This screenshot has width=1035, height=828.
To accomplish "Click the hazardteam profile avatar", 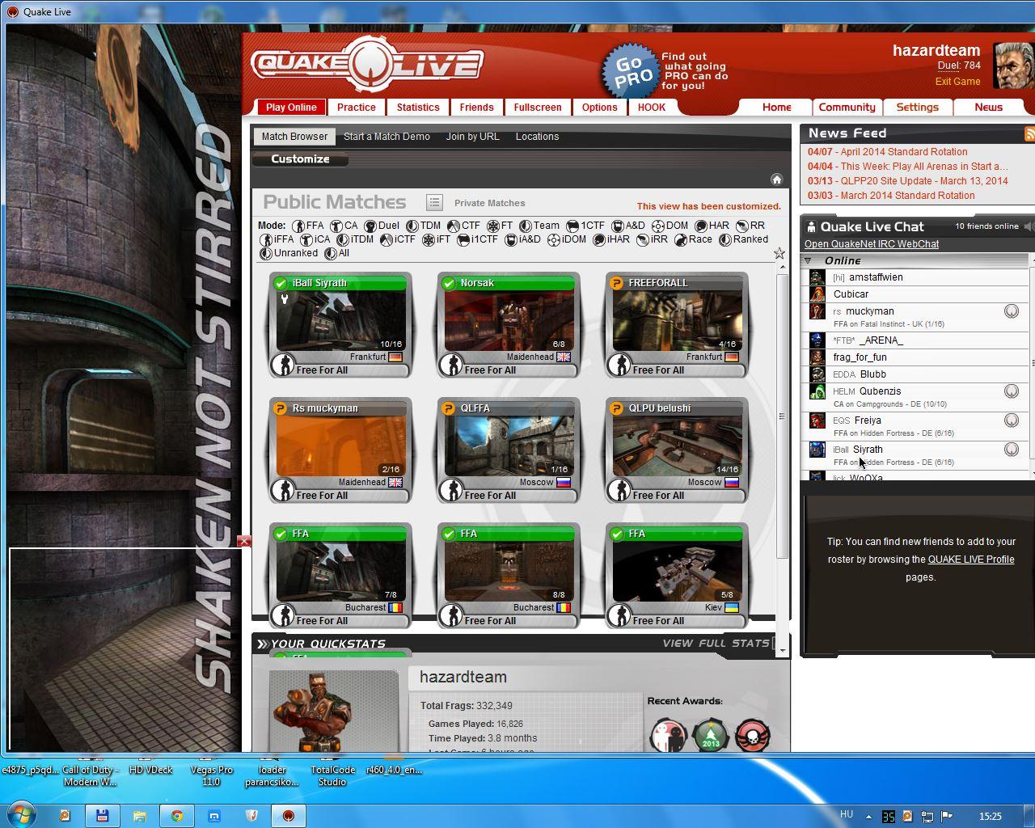I will point(1013,66).
